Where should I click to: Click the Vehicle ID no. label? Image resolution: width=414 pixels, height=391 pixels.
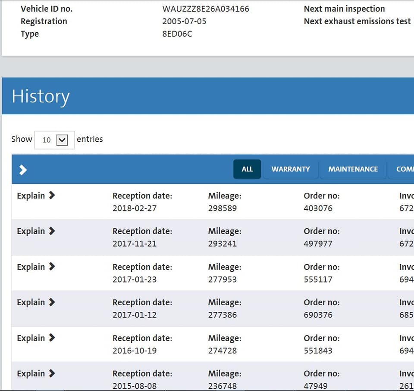(47, 9)
